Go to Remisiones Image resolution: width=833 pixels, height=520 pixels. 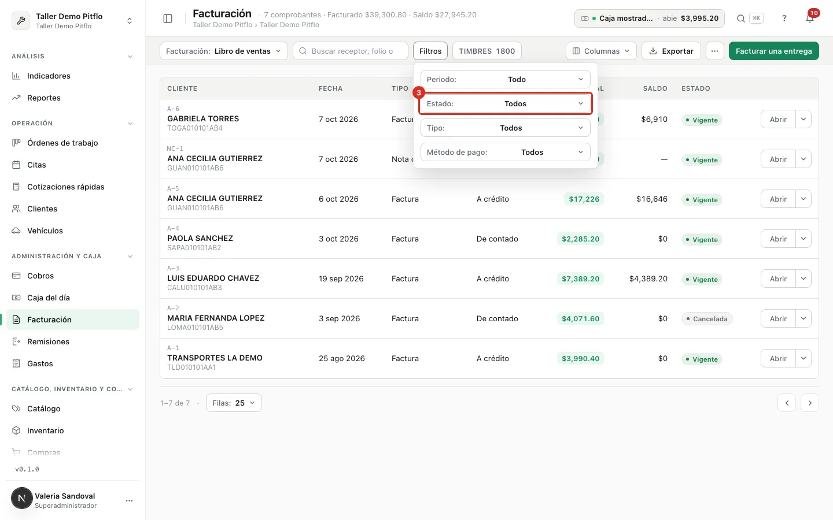(72, 341)
